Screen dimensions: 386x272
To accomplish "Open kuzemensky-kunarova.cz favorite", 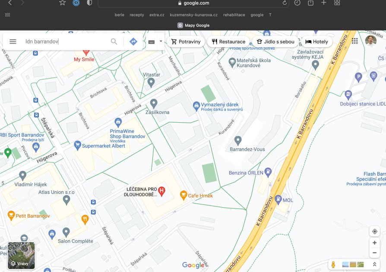I will [x=194, y=15].
